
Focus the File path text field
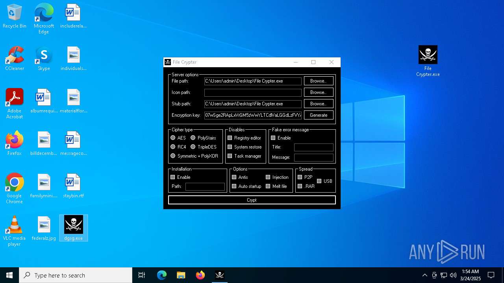coord(253,81)
